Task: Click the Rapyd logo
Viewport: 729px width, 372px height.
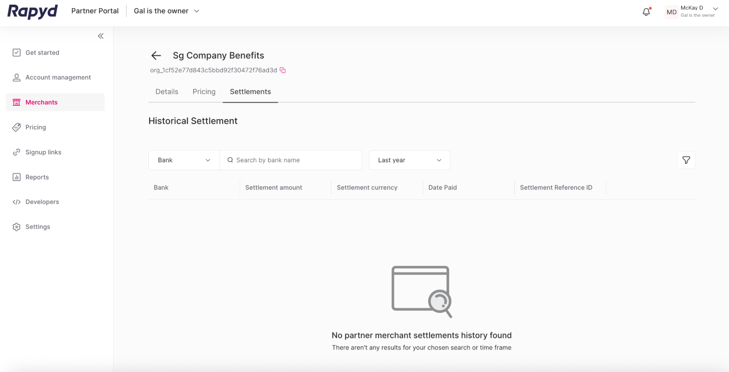Action: [x=32, y=11]
